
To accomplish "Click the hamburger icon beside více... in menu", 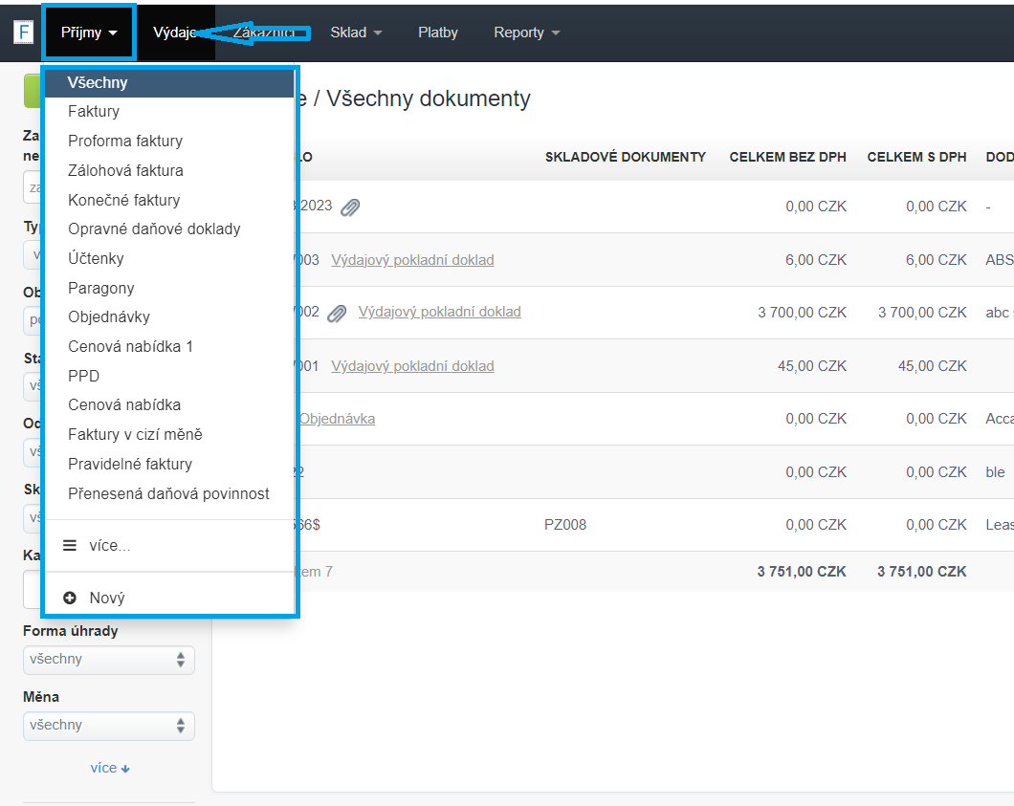I will [70, 545].
